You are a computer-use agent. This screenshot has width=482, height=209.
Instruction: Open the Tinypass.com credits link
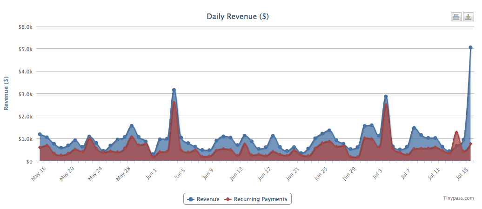pyautogui.click(x=458, y=197)
